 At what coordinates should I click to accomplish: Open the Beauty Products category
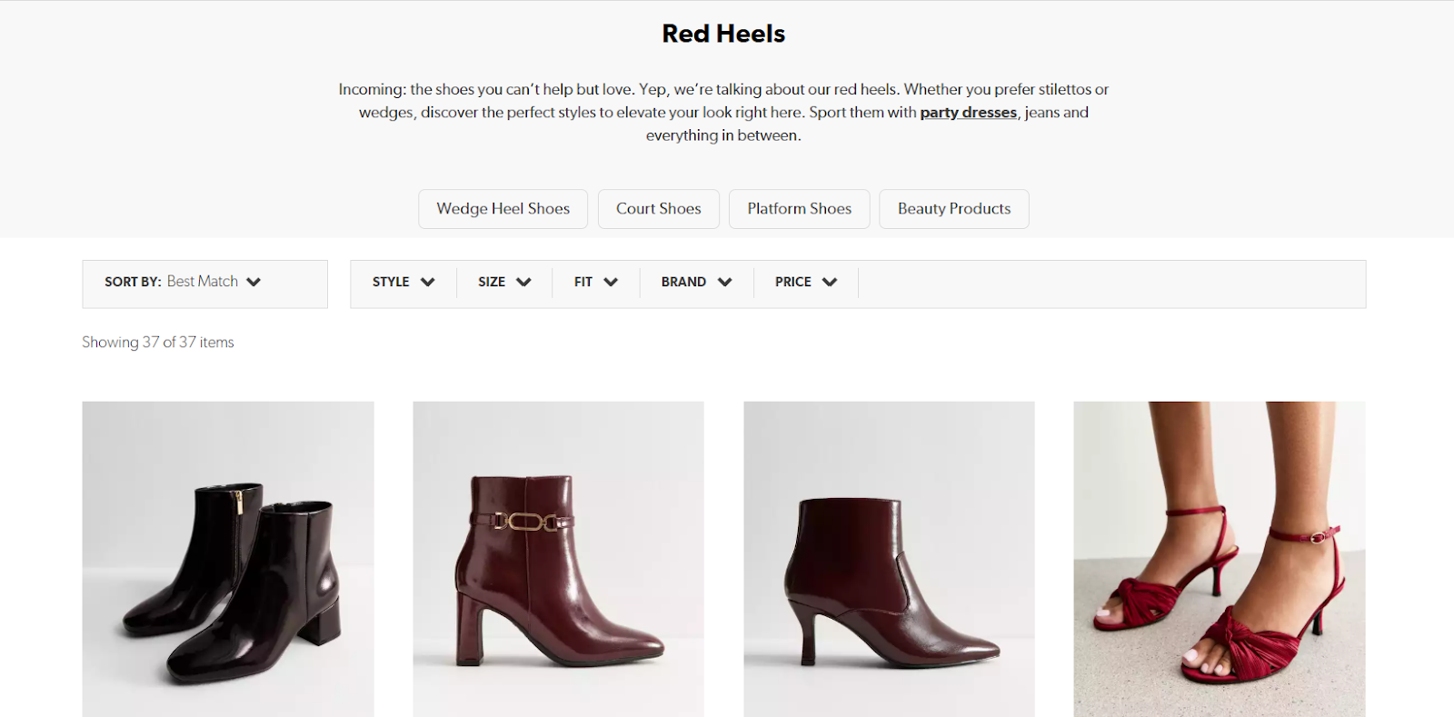[x=953, y=208]
